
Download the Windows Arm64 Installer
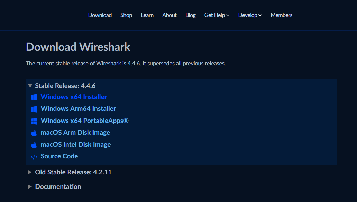click(78, 109)
